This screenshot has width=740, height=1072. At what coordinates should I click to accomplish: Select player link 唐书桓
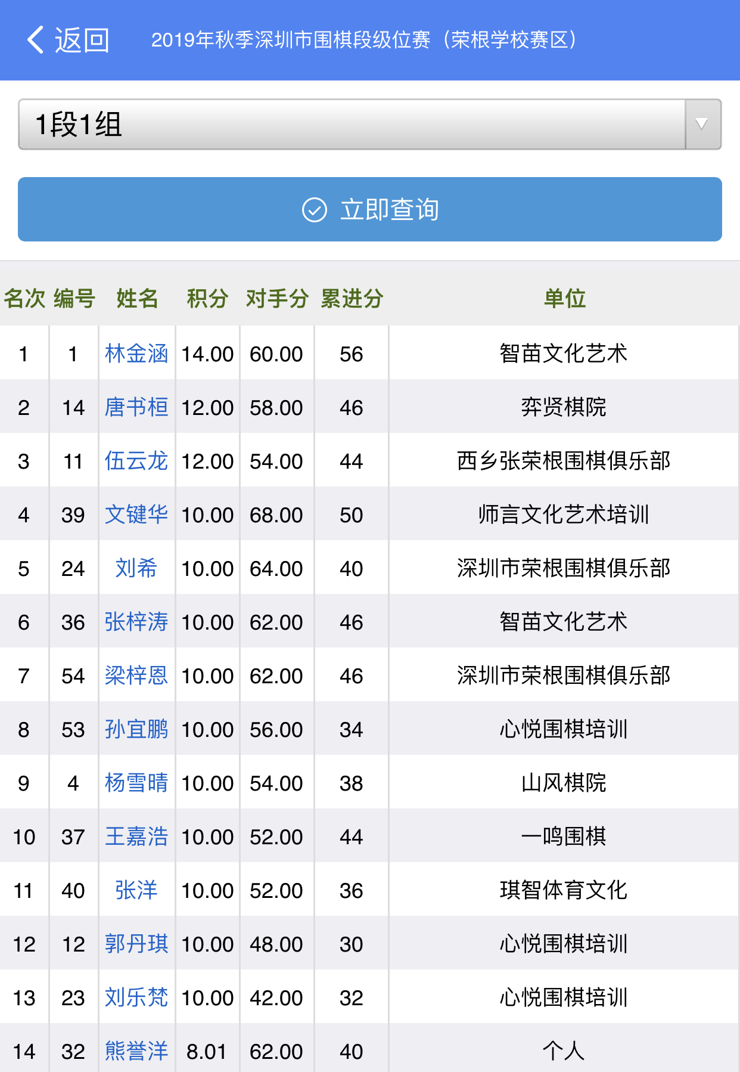(136, 408)
